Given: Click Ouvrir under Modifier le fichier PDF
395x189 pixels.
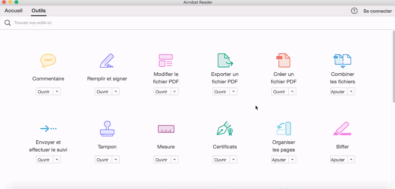Looking at the screenshot, I should [162, 91].
